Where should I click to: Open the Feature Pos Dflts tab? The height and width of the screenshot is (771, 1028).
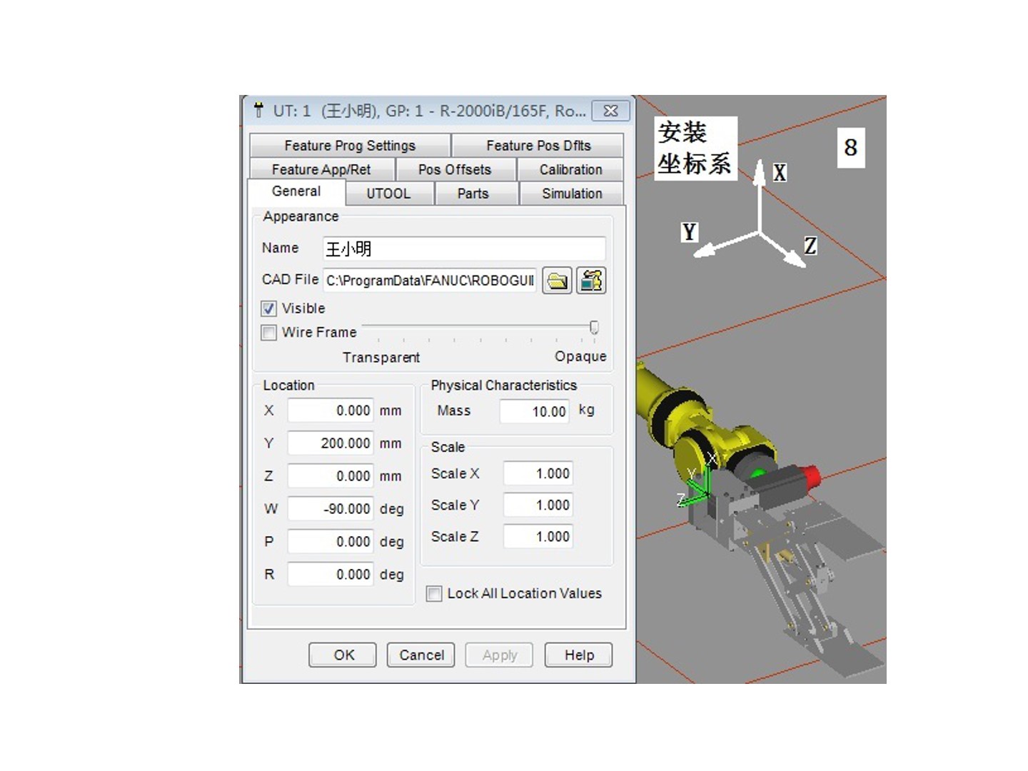tap(538, 146)
